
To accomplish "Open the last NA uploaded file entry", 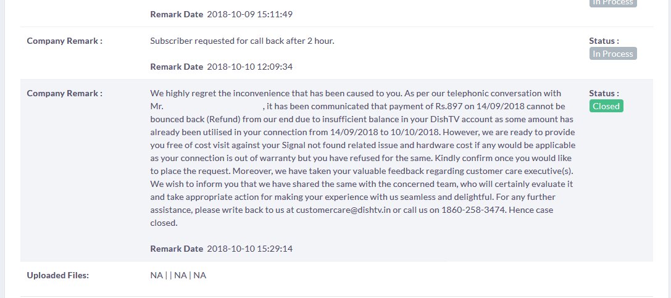I will [200, 275].
